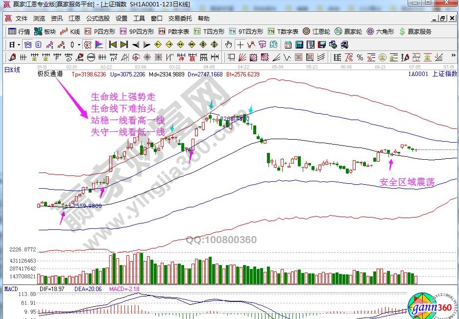Screen dimensions: 459x319
Task: Expand the 日 period dropdown arrow
Action: 18,45
